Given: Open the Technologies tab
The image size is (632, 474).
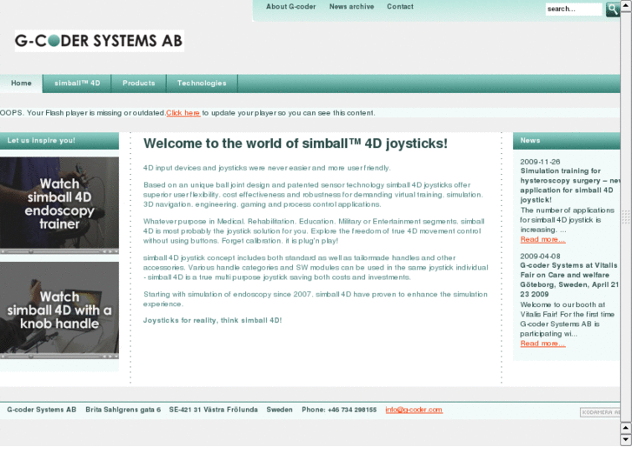Looking at the screenshot, I should [202, 83].
